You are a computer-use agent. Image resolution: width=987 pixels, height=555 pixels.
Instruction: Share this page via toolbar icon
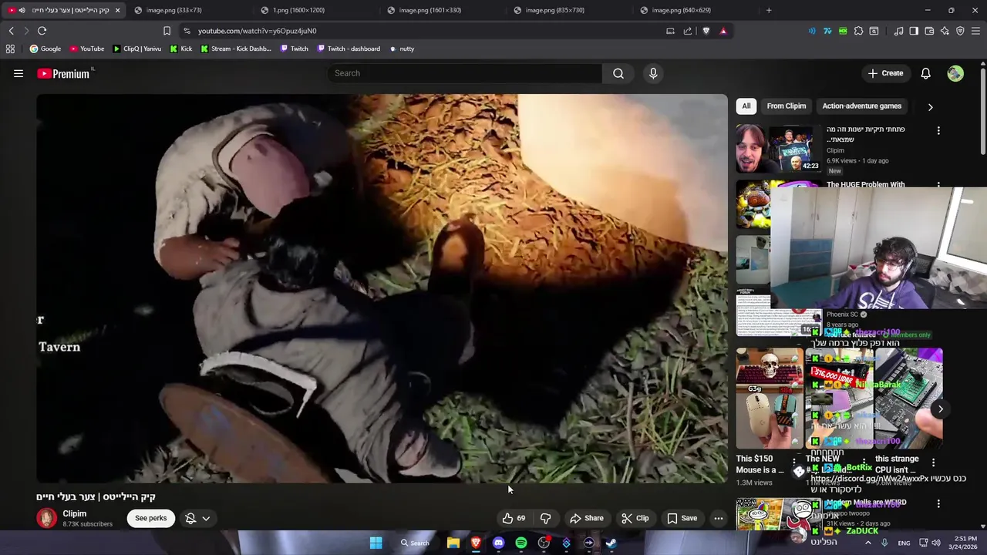pyautogui.click(x=687, y=31)
